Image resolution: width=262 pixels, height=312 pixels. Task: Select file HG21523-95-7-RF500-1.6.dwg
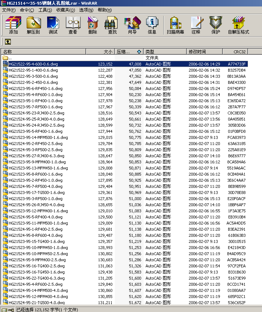(35, 107)
